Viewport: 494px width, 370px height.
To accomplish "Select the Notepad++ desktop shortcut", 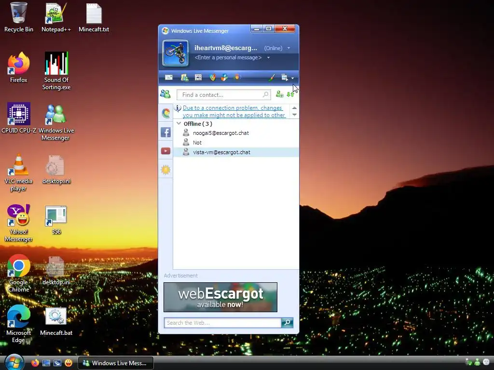I will click(x=56, y=17).
